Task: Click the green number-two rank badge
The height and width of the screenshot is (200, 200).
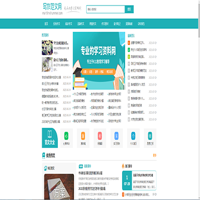Action: [x=129, y=50]
